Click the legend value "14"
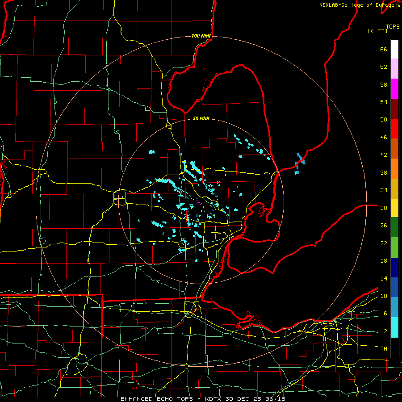This screenshot has width=402, height=402. coord(384,278)
